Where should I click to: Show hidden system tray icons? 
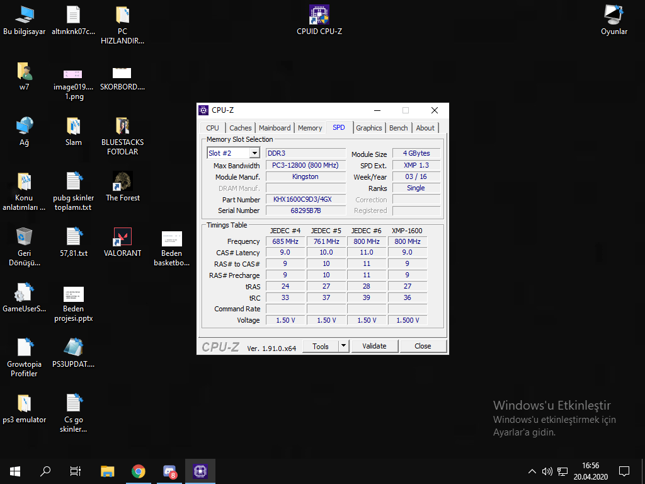[x=532, y=471]
